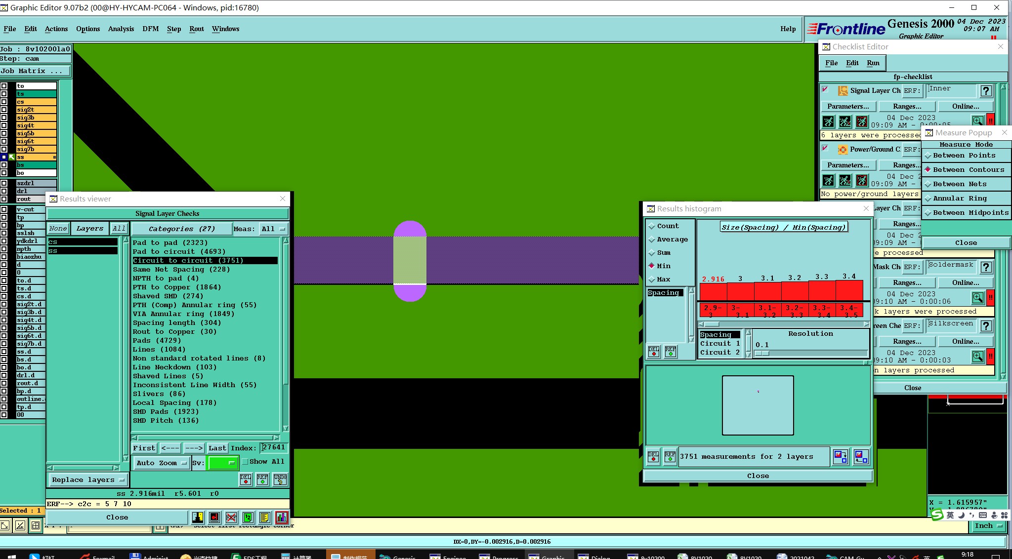The width and height of the screenshot is (1012, 559).
Task: Open the Analysis menu
Action: click(121, 29)
